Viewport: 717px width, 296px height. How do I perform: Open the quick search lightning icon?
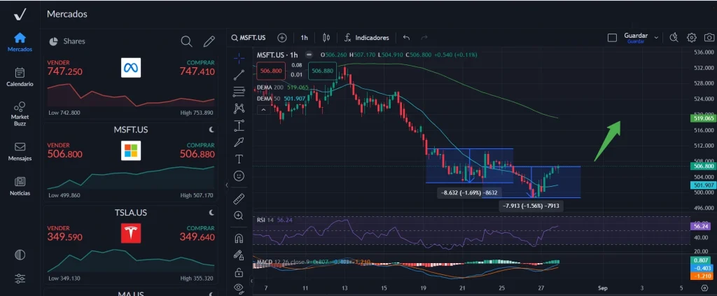pos(673,38)
